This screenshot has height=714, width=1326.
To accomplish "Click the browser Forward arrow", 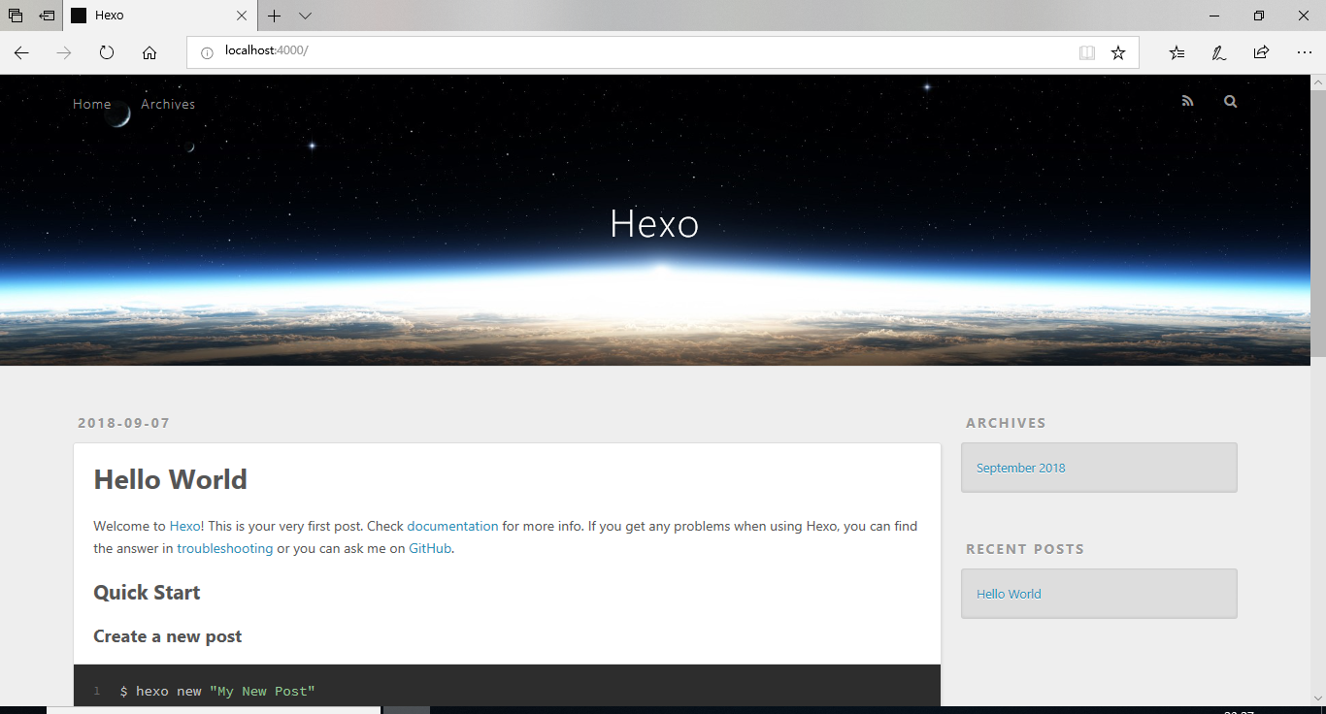I will (64, 52).
